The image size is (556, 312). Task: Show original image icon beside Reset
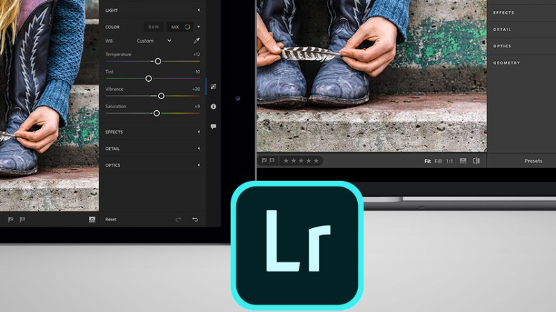pos(92,219)
